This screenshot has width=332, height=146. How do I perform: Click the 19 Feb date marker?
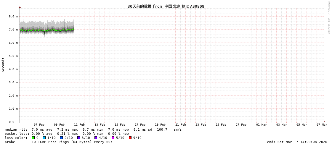[160, 125]
